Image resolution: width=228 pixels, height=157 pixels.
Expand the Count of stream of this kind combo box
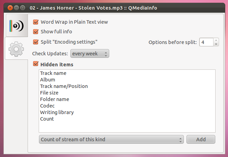pos(111,139)
